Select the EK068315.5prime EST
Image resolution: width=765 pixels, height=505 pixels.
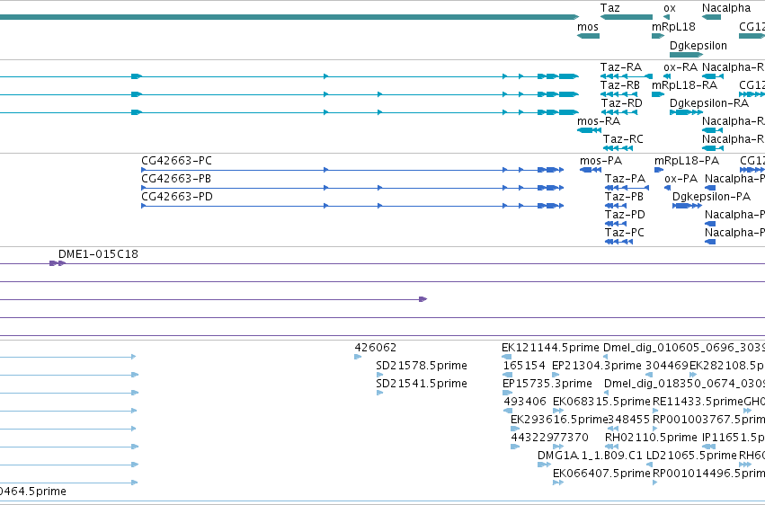(558, 411)
